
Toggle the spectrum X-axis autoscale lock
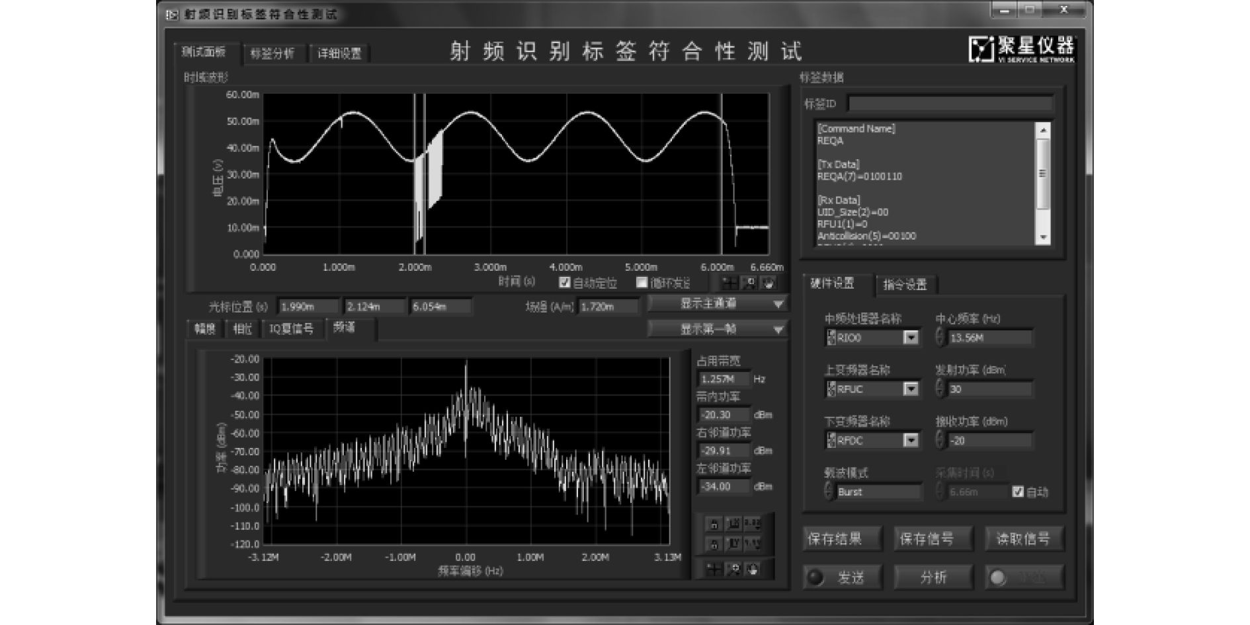(x=714, y=525)
